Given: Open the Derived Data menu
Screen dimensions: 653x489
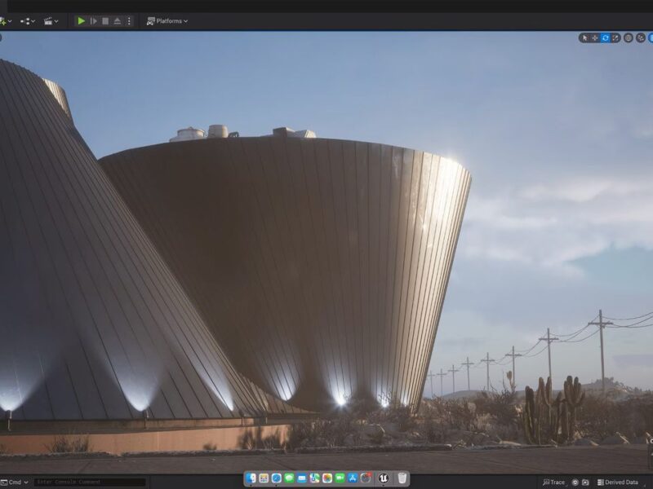Looking at the screenshot, I should (618, 482).
